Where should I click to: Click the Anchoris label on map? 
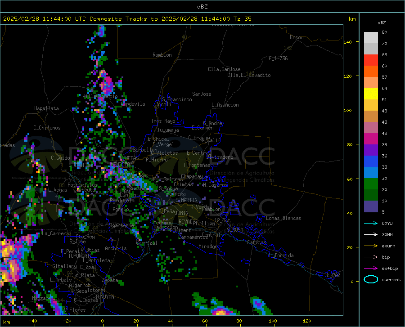[116, 248]
